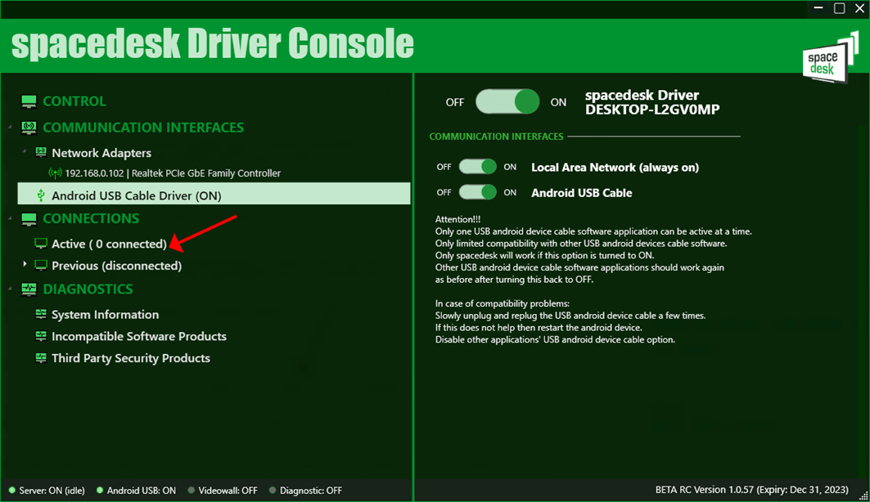Click the USB icon for Android USB Cable Driver
The image size is (870, 502).
[x=40, y=195]
